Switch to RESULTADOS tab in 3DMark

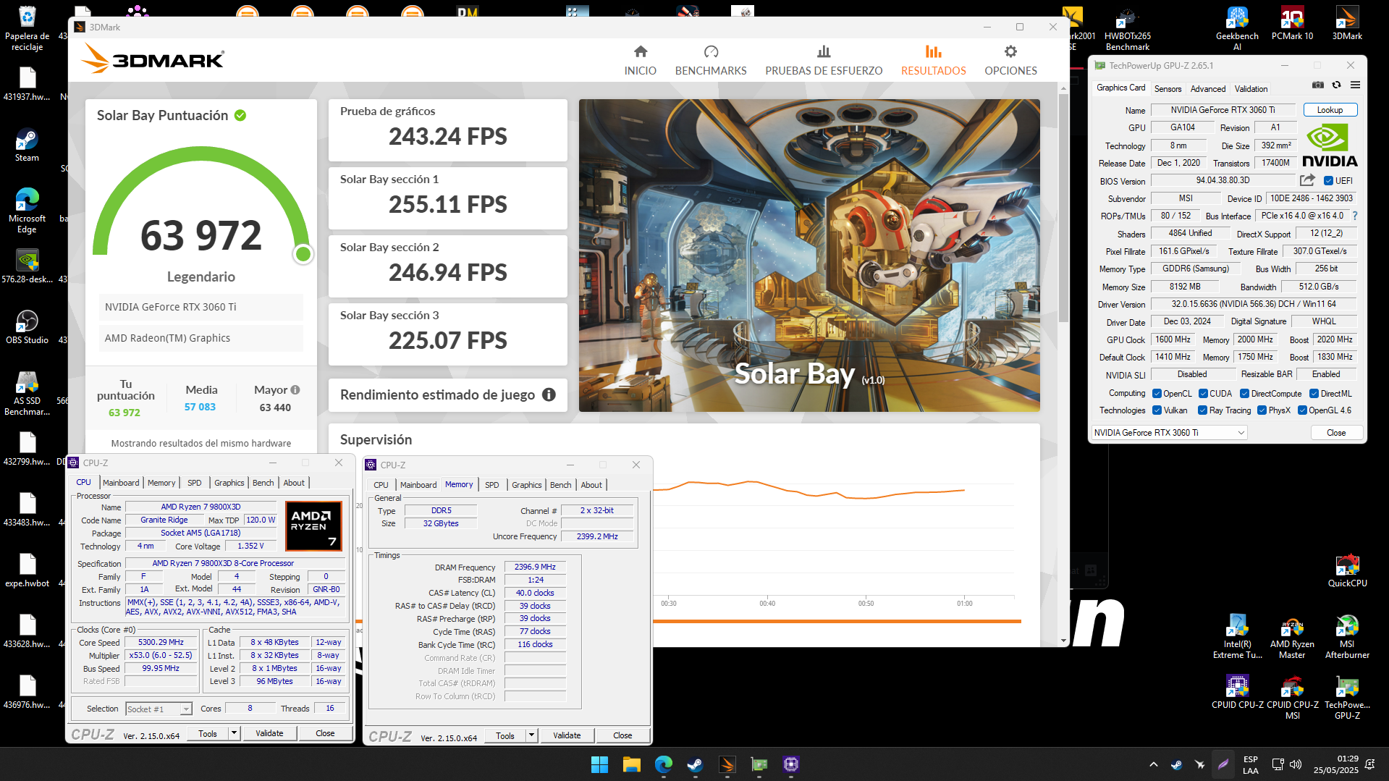pos(933,61)
